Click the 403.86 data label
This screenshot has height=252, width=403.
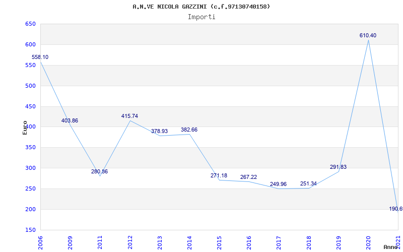70,120
